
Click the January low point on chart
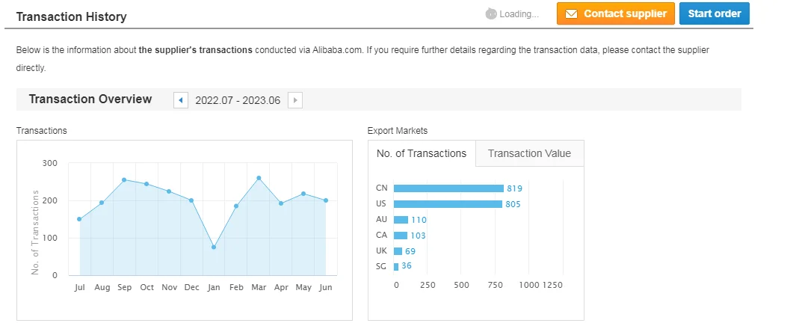coord(214,247)
